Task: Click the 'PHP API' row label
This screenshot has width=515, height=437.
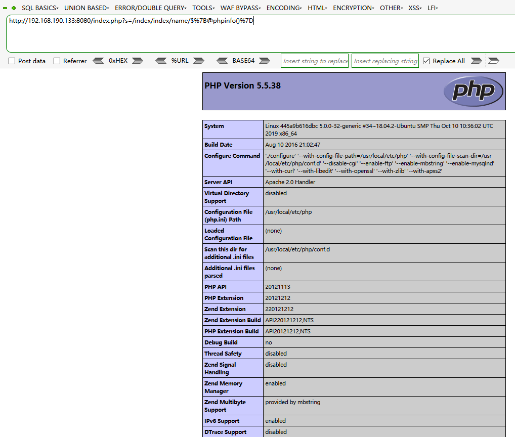Action: click(216, 287)
